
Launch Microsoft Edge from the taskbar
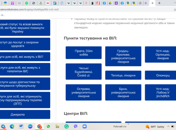tap(12, 126)
